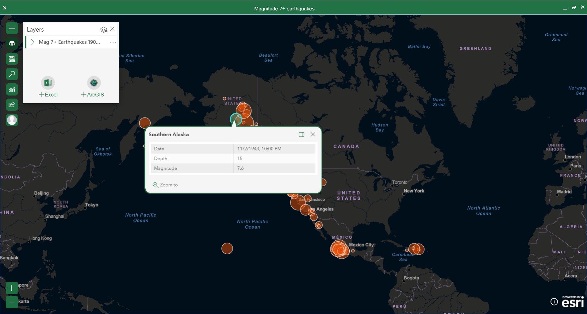Viewport: 587px width, 314px height.
Task: Open the basemap gallery
Action: click(12, 59)
